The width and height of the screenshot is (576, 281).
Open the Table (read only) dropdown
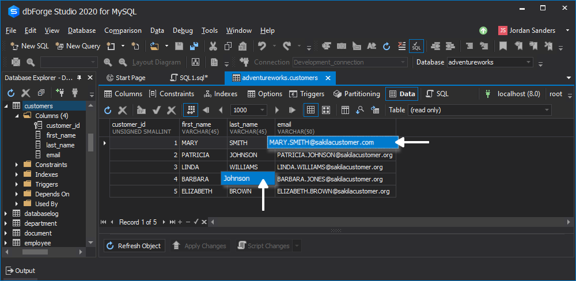click(480, 110)
